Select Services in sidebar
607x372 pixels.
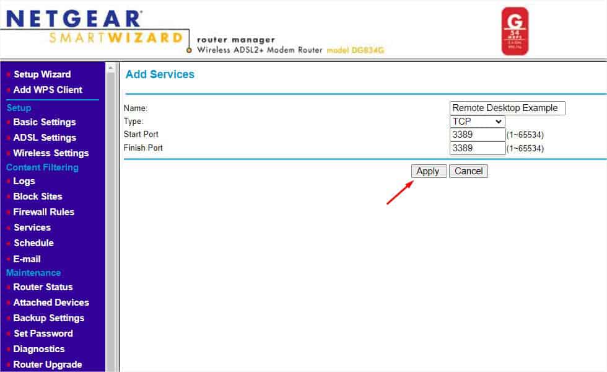[x=32, y=228]
